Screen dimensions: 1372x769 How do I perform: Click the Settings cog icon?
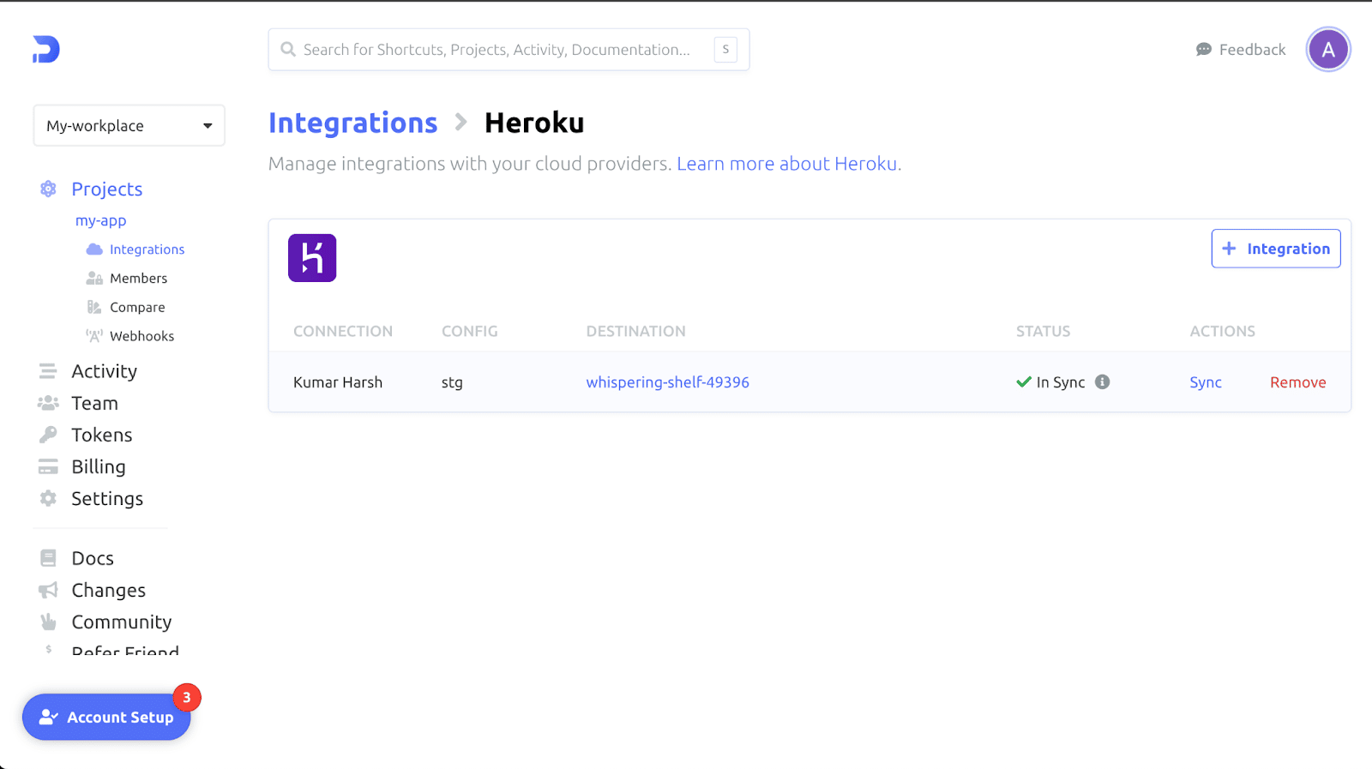(x=48, y=499)
